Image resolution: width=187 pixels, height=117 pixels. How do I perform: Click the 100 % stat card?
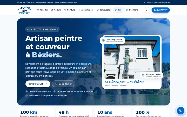point(151,113)
